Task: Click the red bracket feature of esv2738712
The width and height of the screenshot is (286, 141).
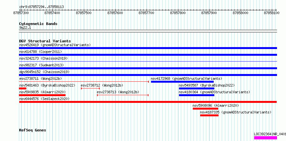Action: point(90,88)
